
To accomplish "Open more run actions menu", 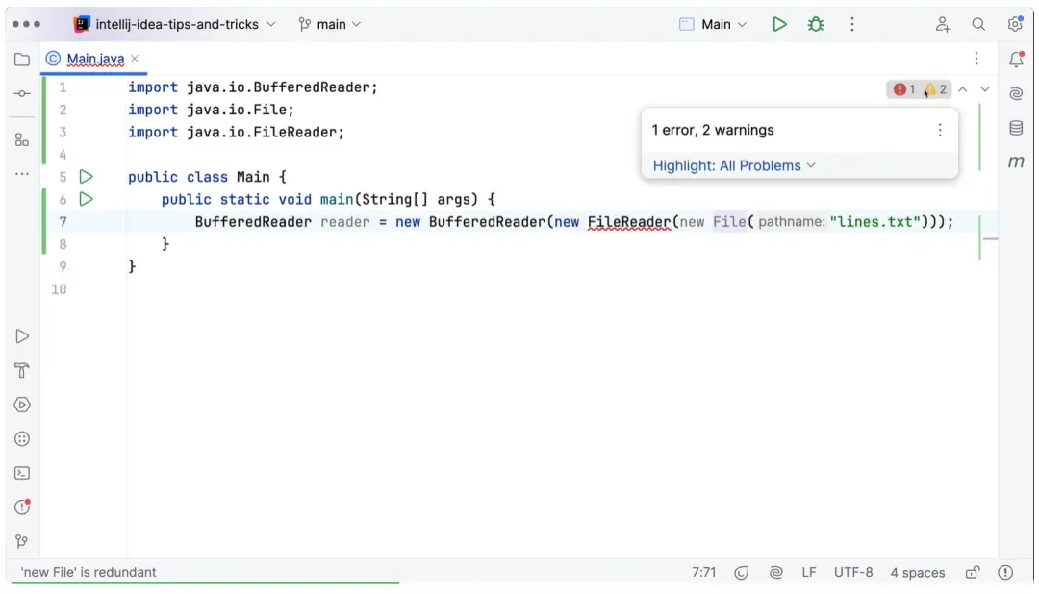I will click(x=852, y=24).
